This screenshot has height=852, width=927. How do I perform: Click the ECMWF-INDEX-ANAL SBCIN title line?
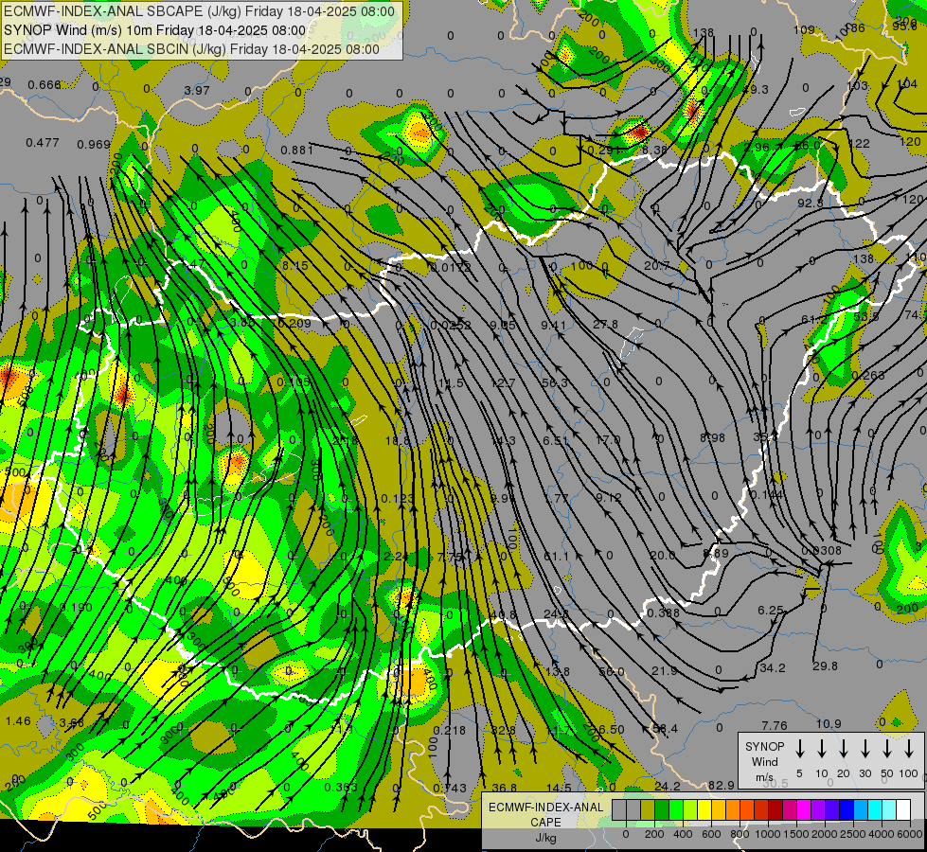click(x=191, y=49)
